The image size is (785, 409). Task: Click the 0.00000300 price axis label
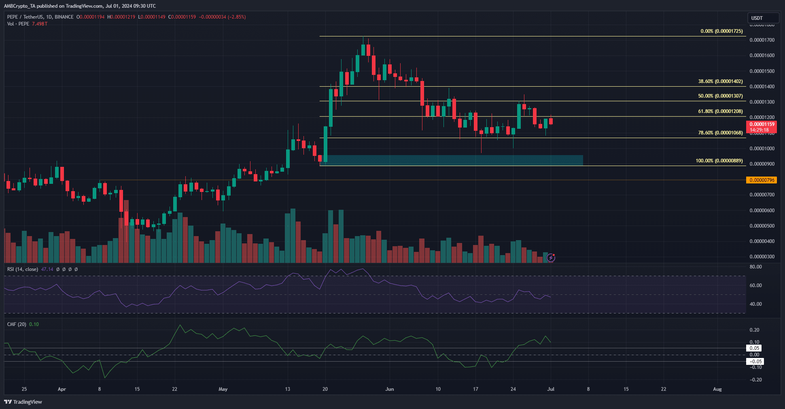pyautogui.click(x=762, y=257)
